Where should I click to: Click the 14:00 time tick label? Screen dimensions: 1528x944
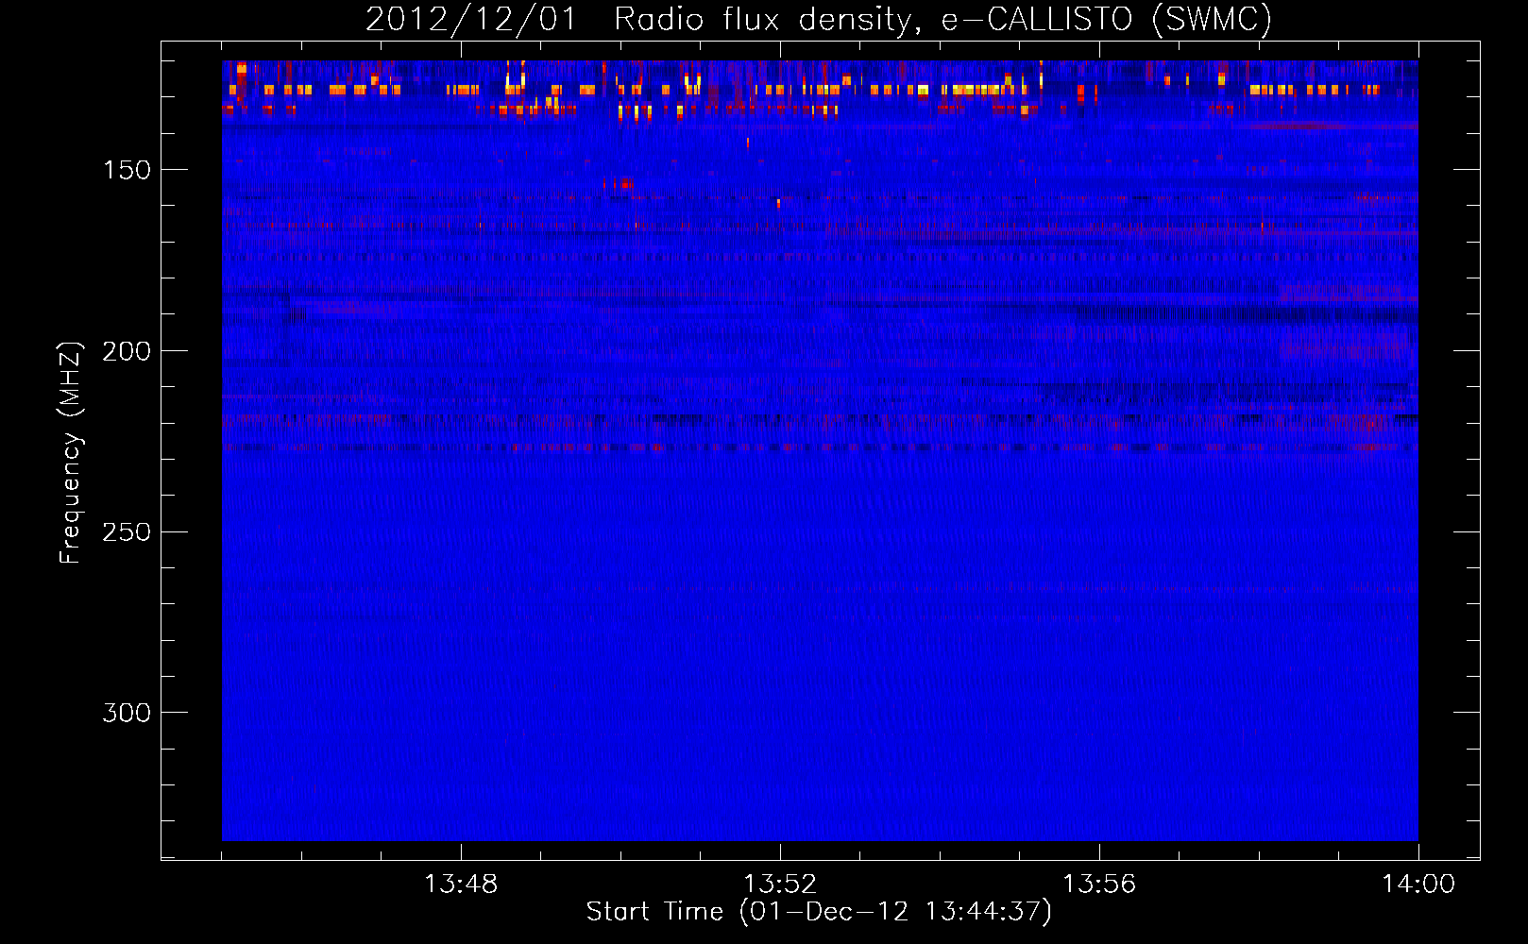[1418, 885]
